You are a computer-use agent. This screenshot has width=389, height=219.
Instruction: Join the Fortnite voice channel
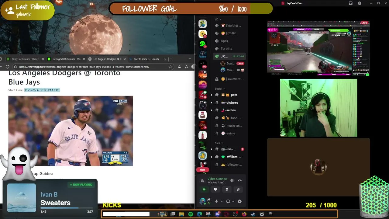(230, 49)
